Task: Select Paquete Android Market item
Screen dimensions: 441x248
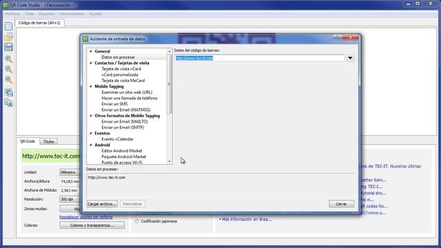Action: click(124, 156)
